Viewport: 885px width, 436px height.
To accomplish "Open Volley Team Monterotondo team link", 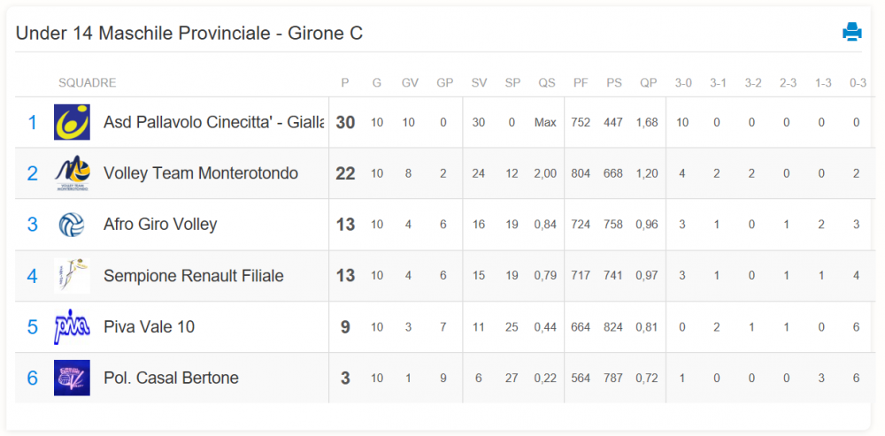I will tap(200, 173).
